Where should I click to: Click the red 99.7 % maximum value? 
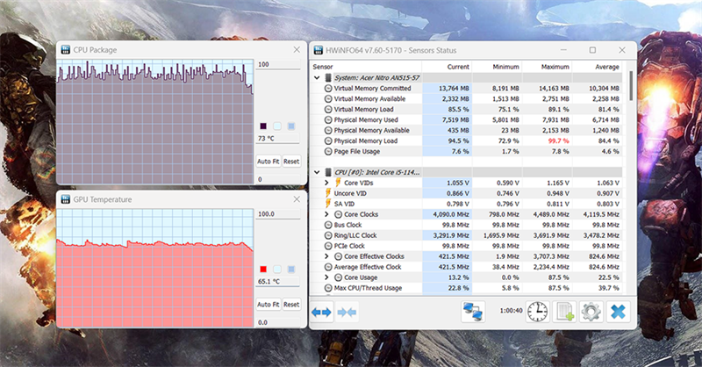click(x=558, y=140)
